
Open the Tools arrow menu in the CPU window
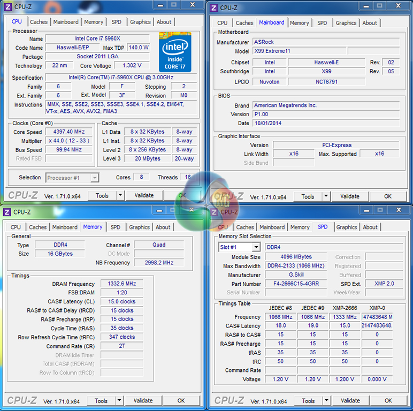[120, 196]
